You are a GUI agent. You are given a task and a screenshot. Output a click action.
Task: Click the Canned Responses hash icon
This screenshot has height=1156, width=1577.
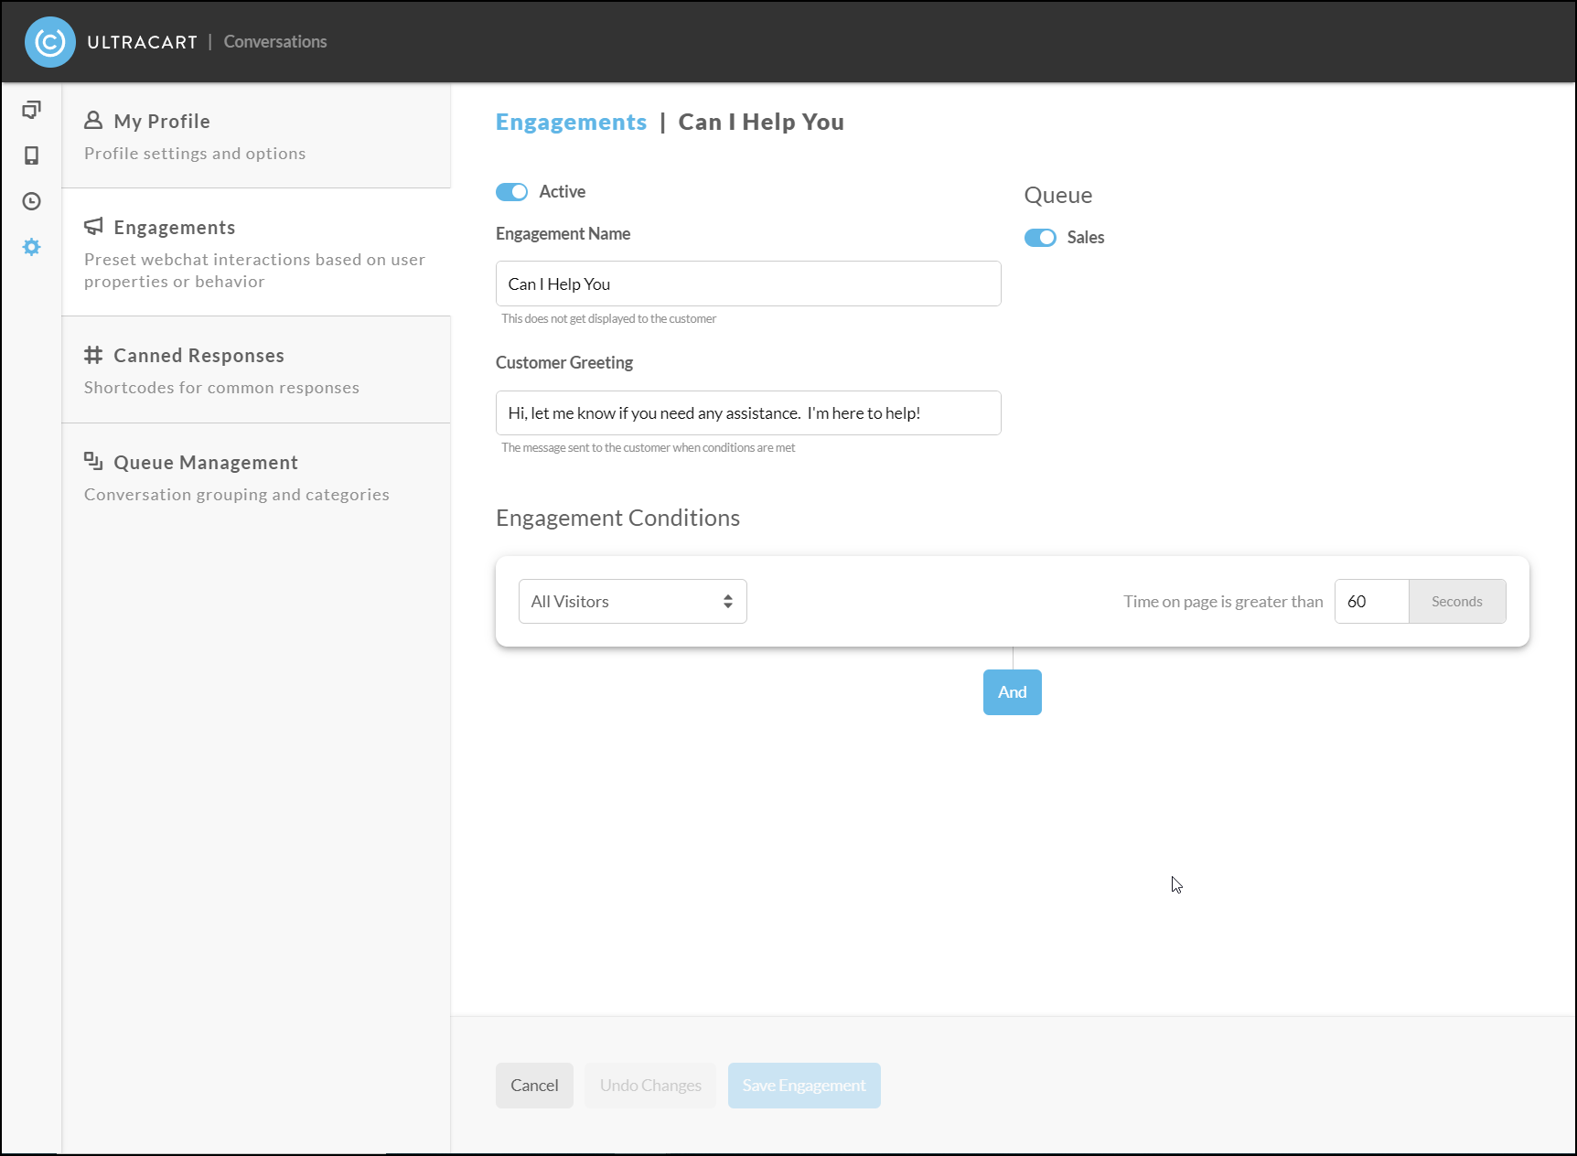point(93,355)
